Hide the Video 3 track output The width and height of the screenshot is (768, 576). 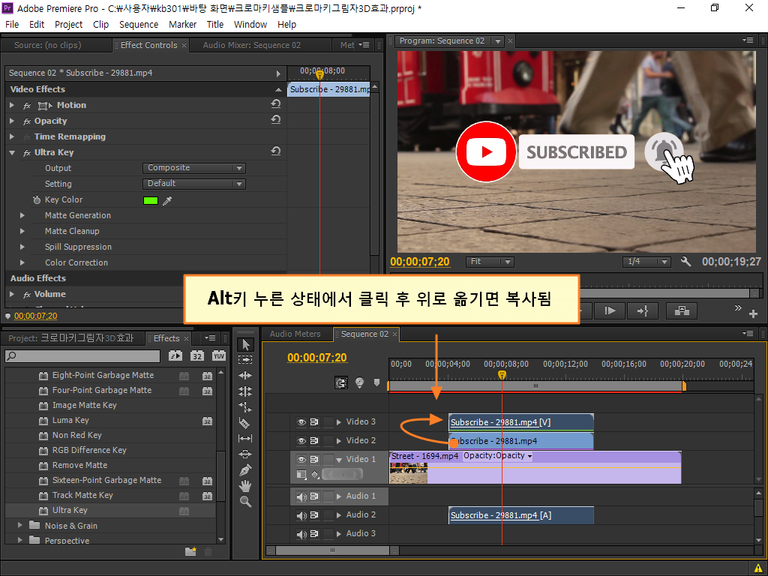[301, 421]
